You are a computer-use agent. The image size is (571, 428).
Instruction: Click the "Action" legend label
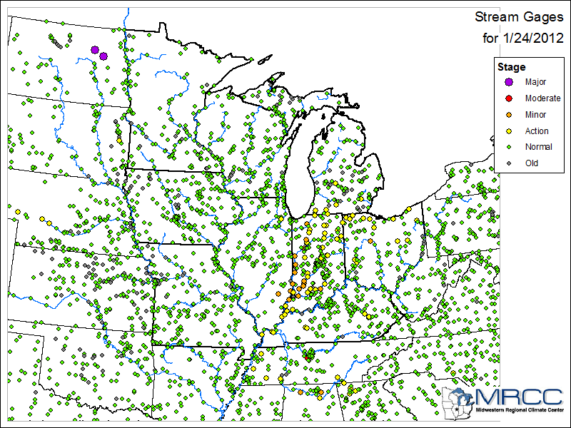click(537, 131)
